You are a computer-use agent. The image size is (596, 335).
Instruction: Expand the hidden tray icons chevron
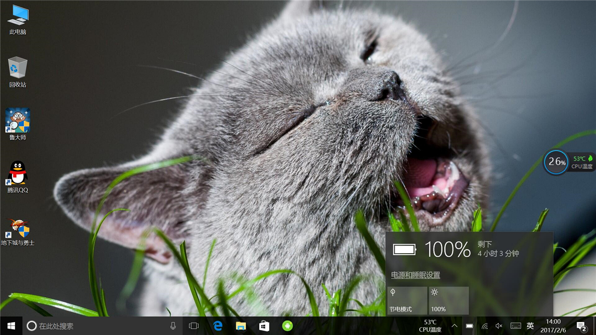[x=454, y=326]
